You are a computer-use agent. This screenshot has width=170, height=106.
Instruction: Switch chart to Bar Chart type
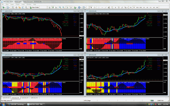click(x=50, y=7)
